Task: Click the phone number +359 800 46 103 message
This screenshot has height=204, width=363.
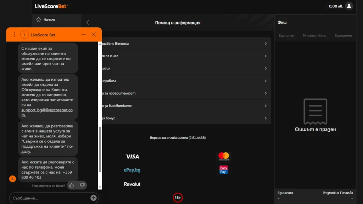Action: [48, 170]
